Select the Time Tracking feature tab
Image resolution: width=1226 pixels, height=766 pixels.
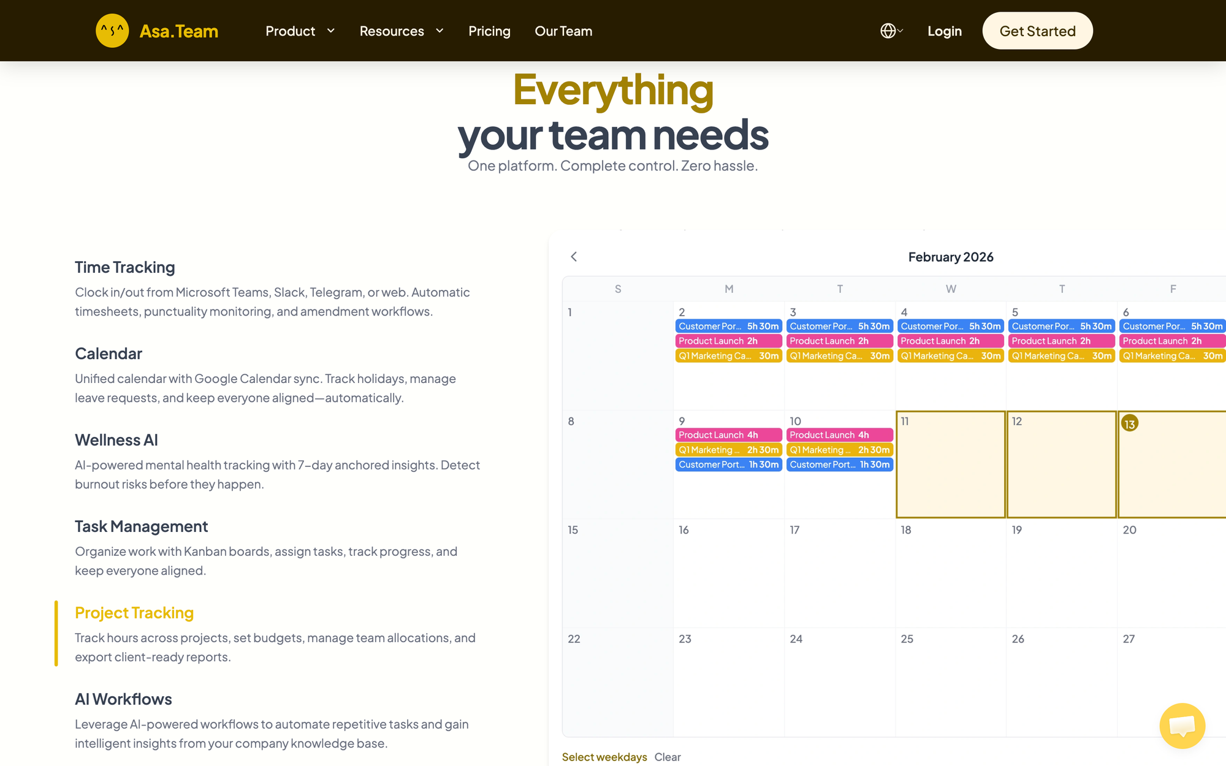pyautogui.click(x=125, y=267)
